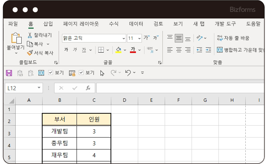Apply the yellow fill color bucket

coord(118,50)
